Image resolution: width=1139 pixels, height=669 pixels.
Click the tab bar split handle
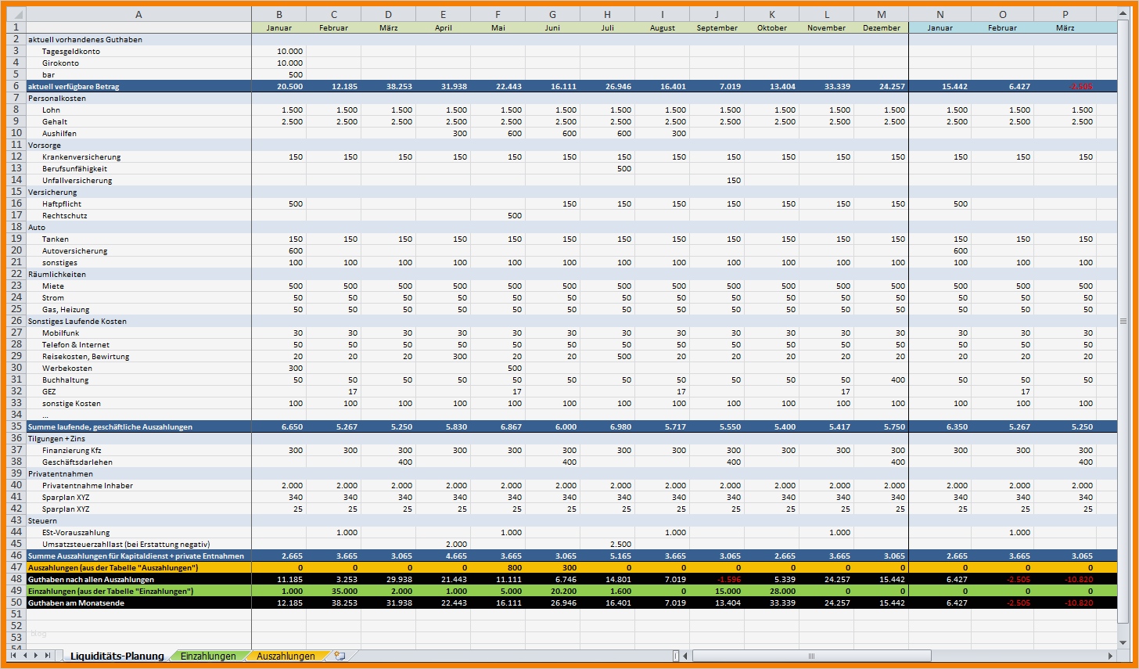click(677, 656)
